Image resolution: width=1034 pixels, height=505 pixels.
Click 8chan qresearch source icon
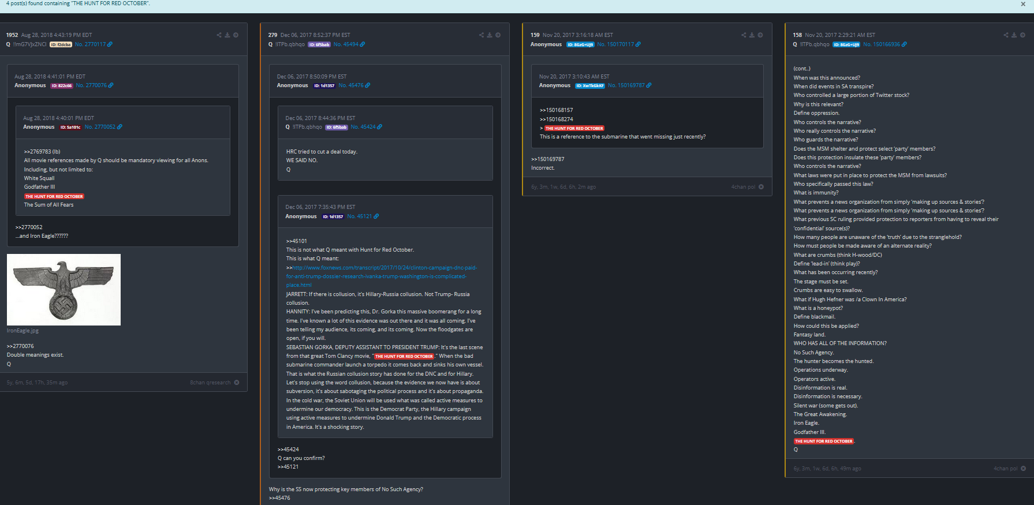click(x=237, y=383)
